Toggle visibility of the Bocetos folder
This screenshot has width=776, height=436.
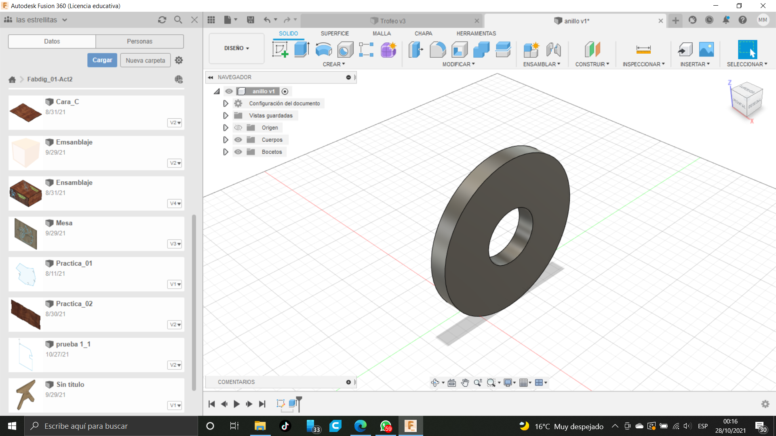pyautogui.click(x=238, y=152)
